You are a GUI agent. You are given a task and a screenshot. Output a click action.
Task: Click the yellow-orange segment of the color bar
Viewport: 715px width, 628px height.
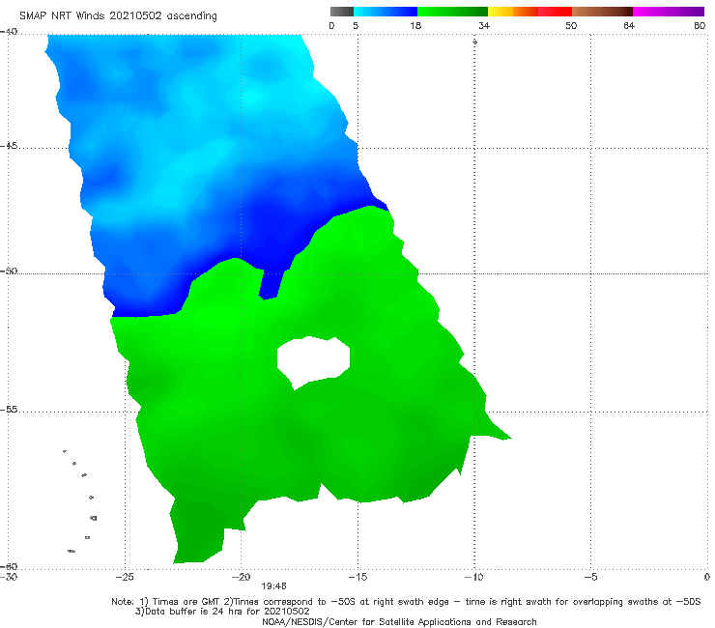[512, 12]
